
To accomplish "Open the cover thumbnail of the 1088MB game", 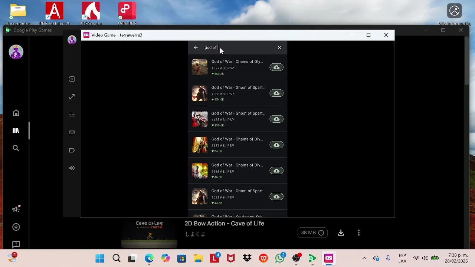I will tap(200, 93).
